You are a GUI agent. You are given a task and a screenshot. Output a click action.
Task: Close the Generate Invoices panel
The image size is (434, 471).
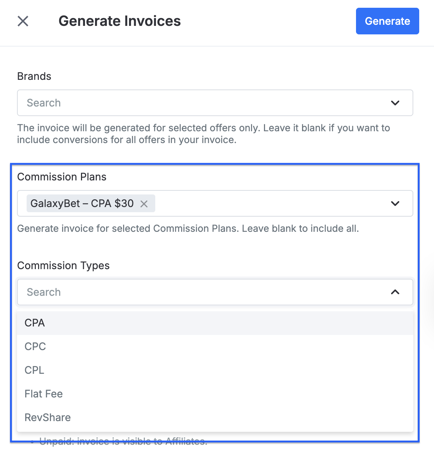coord(23,21)
